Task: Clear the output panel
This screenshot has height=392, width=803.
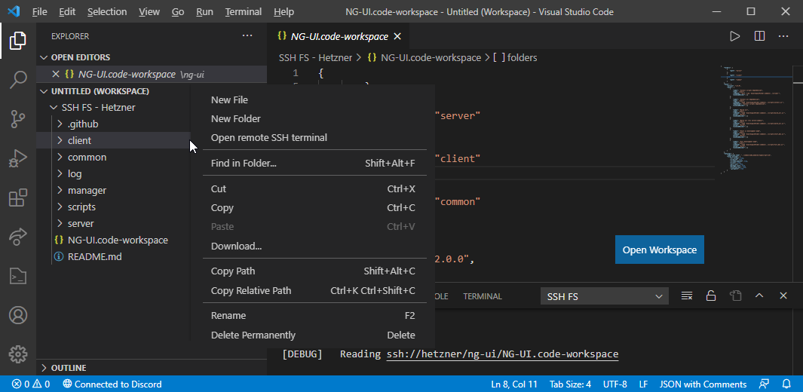Action: pyautogui.click(x=687, y=296)
